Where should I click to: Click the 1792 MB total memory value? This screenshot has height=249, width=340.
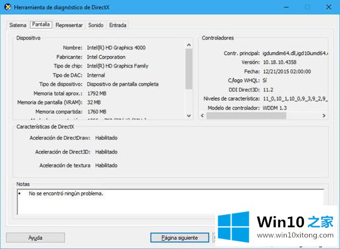97,93
